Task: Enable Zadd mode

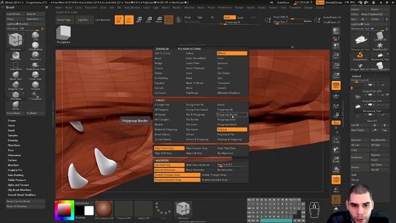Action: [230, 17]
